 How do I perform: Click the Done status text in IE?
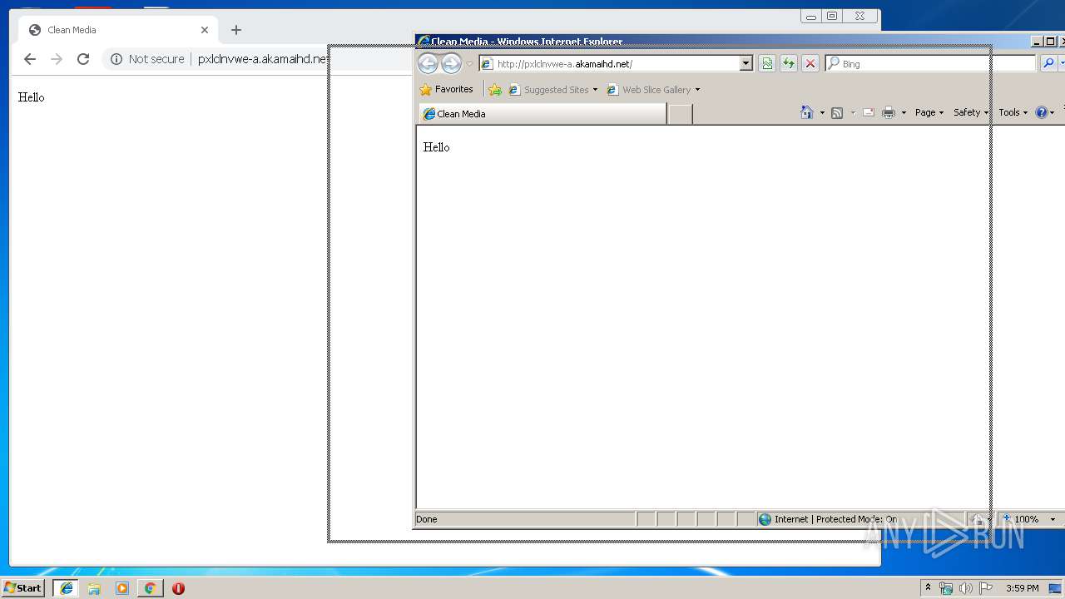coord(427,519)
